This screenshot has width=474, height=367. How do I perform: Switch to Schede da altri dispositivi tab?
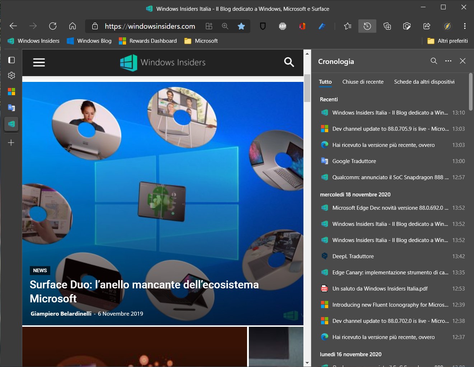pyautogui.click(x=424, y=82)
